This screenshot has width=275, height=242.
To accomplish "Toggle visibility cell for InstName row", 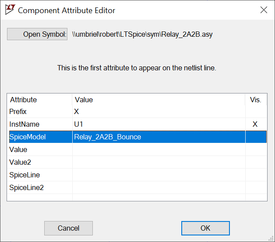I will point(255,124).
